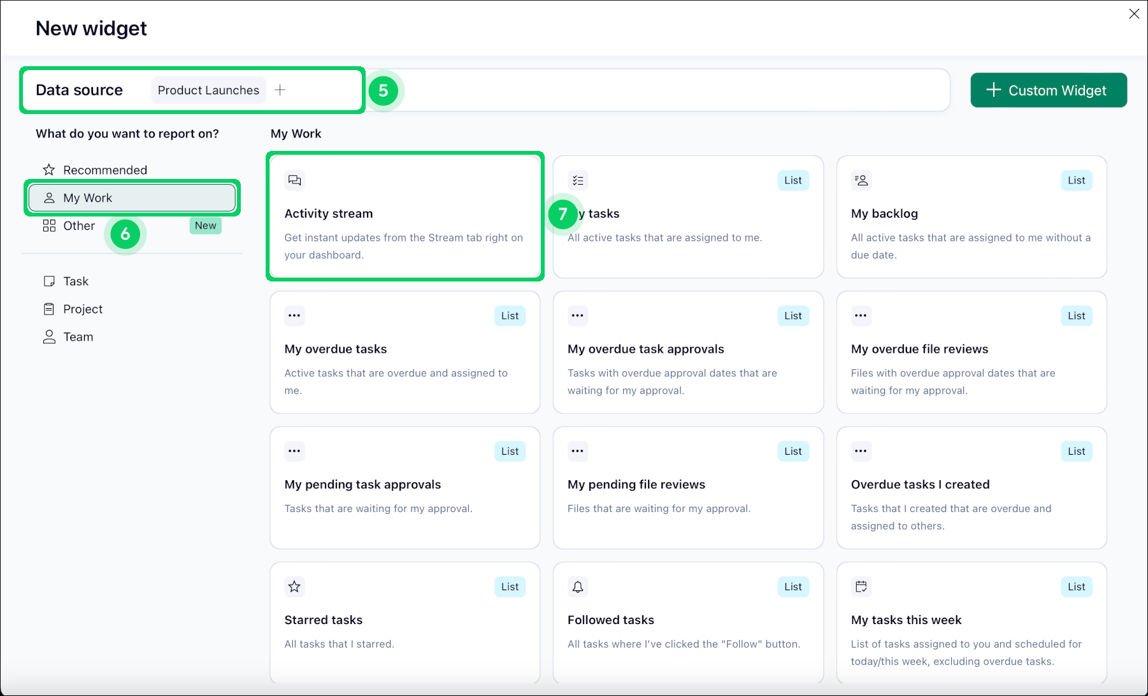This screenshot has width=1148, height=696.
Task: Add another data source with plus icon
Action: (x=280, y=90)
